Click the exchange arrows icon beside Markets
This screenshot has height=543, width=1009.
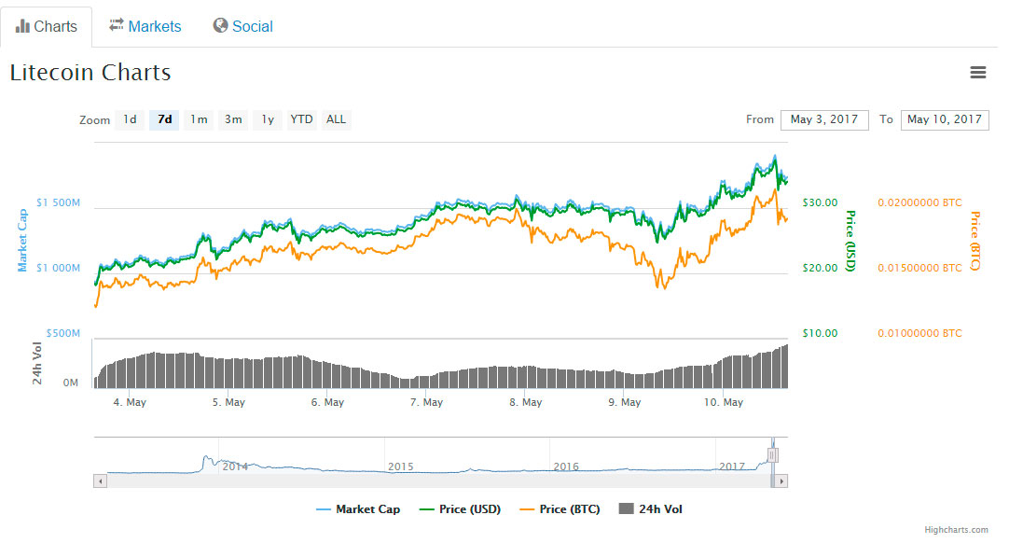coord(116,25)
